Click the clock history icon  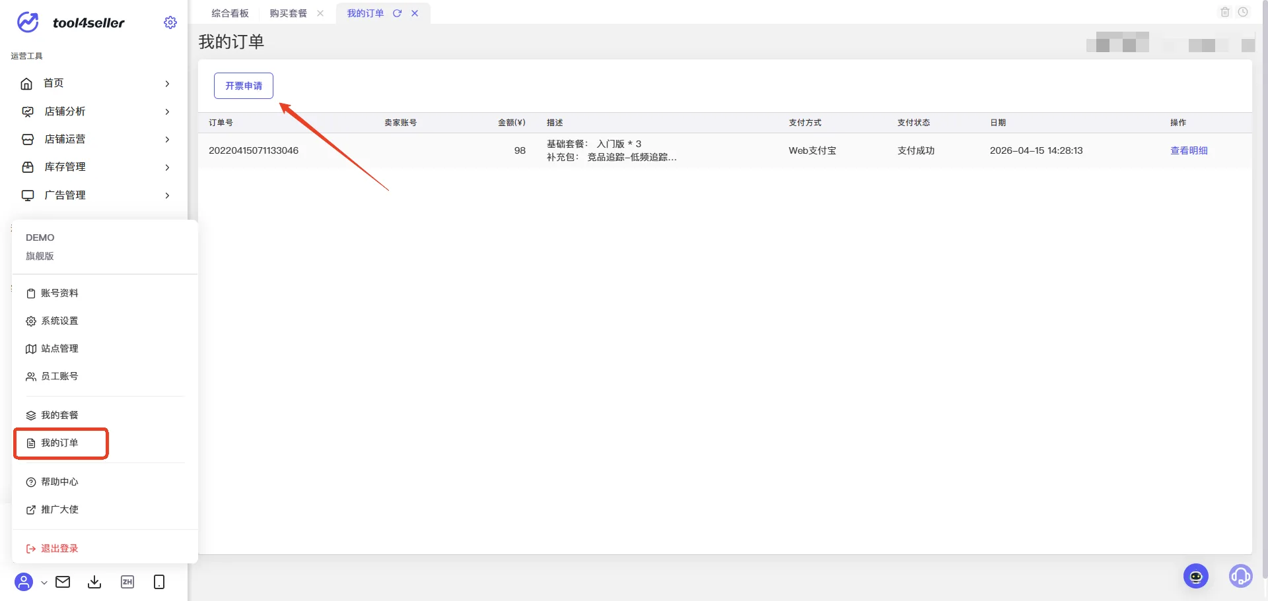coord(1243,12)
